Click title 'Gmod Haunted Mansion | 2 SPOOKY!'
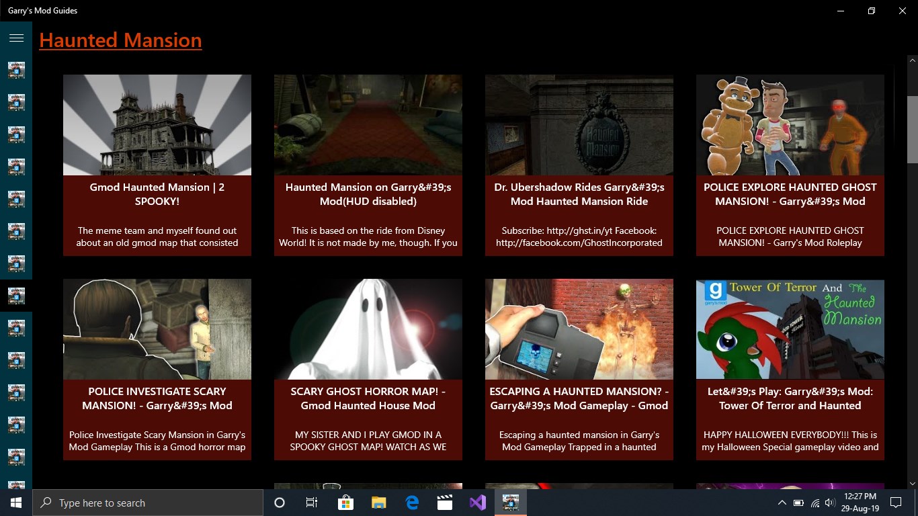This screenshot has height=516, width=918. 157,194
